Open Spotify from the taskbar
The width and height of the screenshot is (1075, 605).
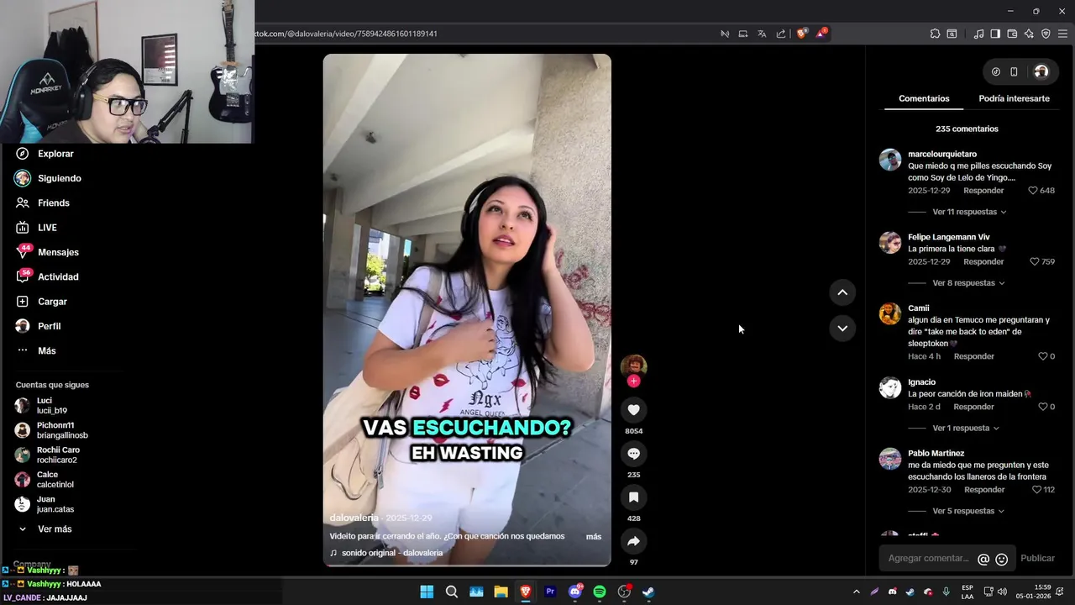coord(600,592)
